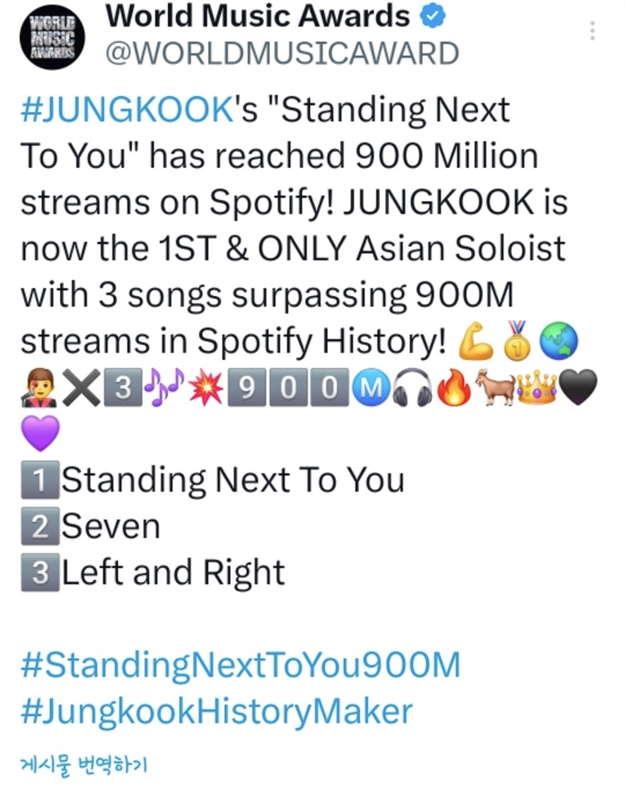This screenshot has width=625, height=789.
Task: Click the headphones emoji
Action: pyautogui.click(x=412, y=387)
